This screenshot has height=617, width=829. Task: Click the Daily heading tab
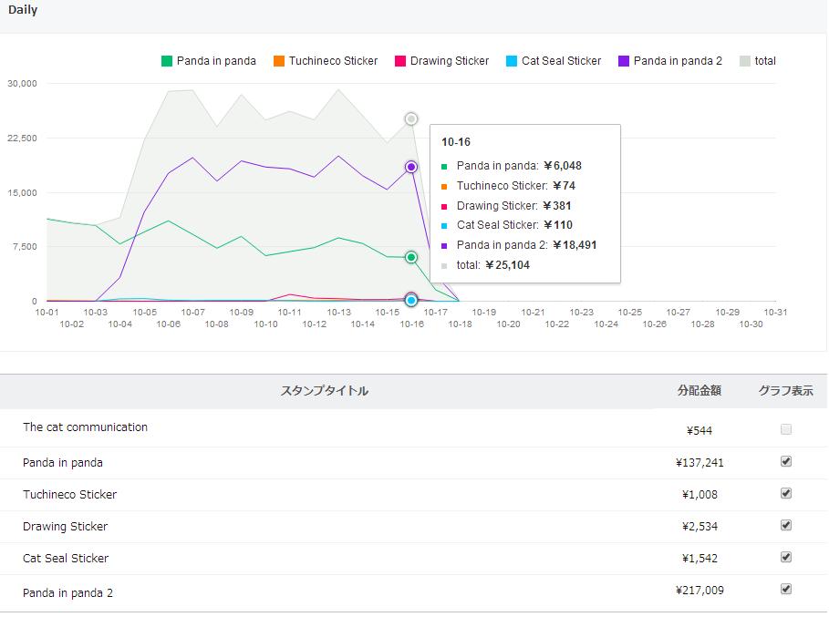pyautogui.click(x=23, y=11)
